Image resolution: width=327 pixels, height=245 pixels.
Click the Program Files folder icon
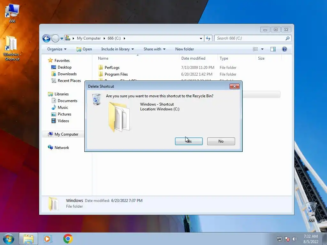[x=101, y=74]
